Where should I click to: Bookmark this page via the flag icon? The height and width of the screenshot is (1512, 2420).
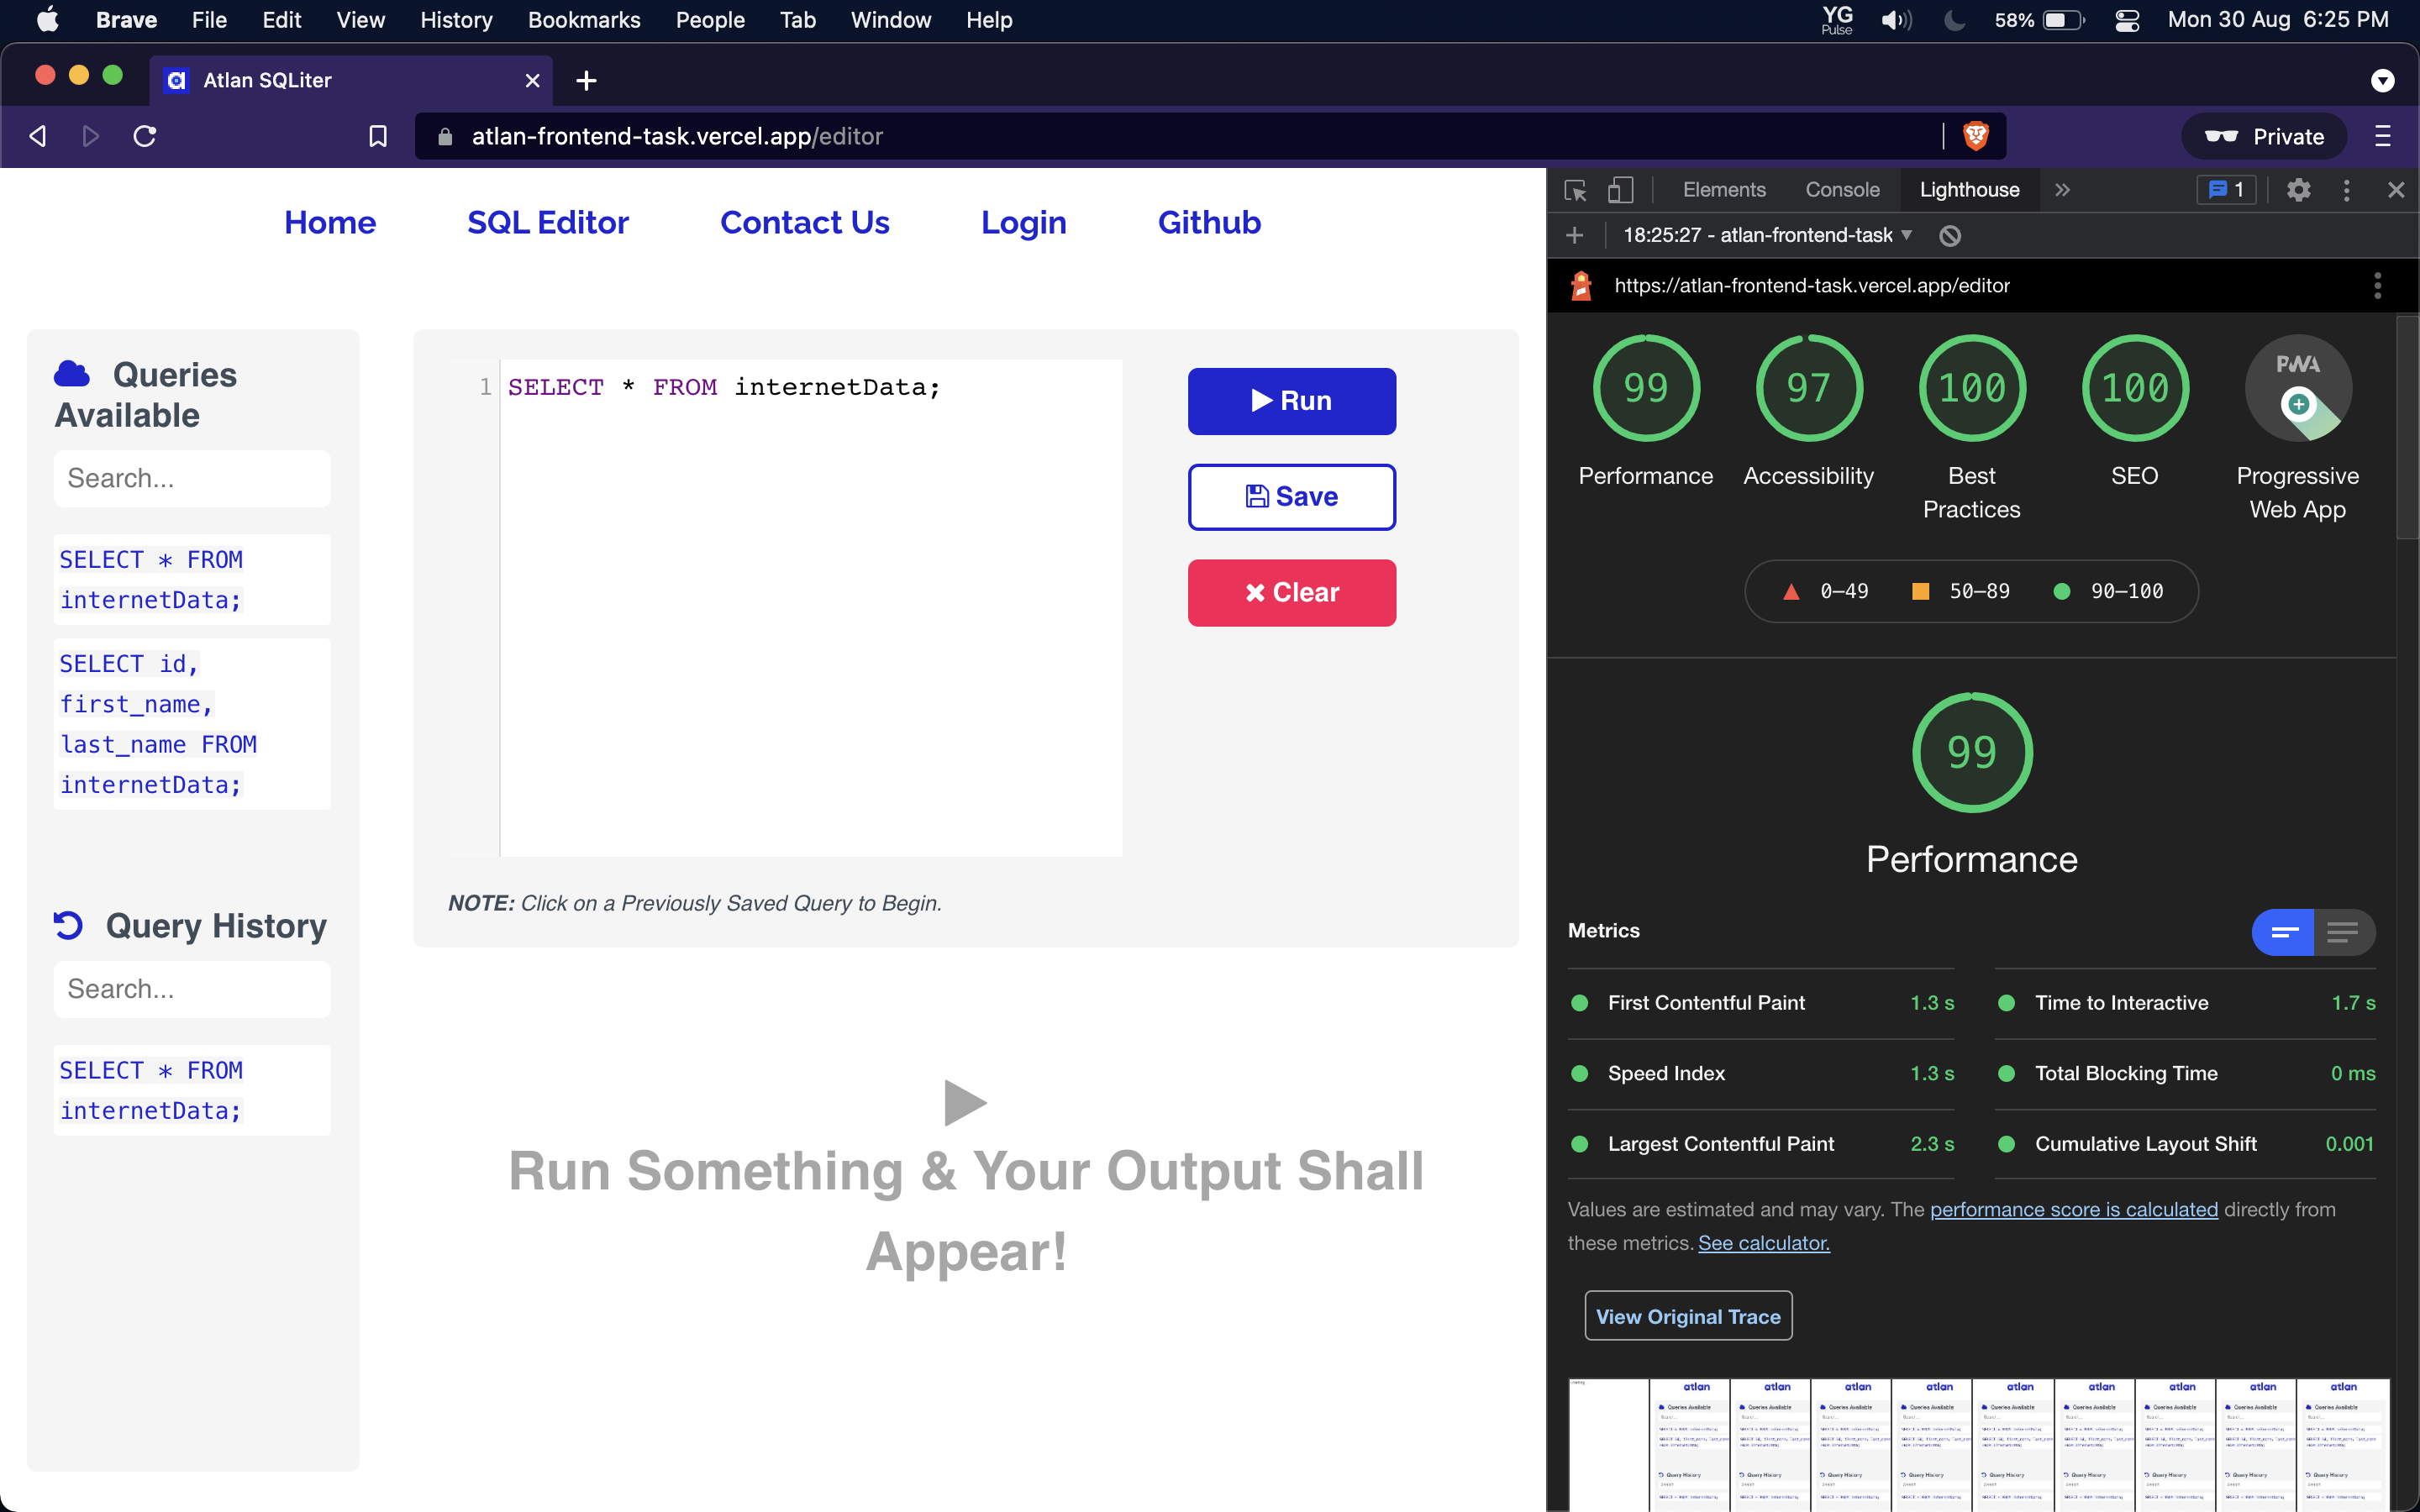pos(377,136)
